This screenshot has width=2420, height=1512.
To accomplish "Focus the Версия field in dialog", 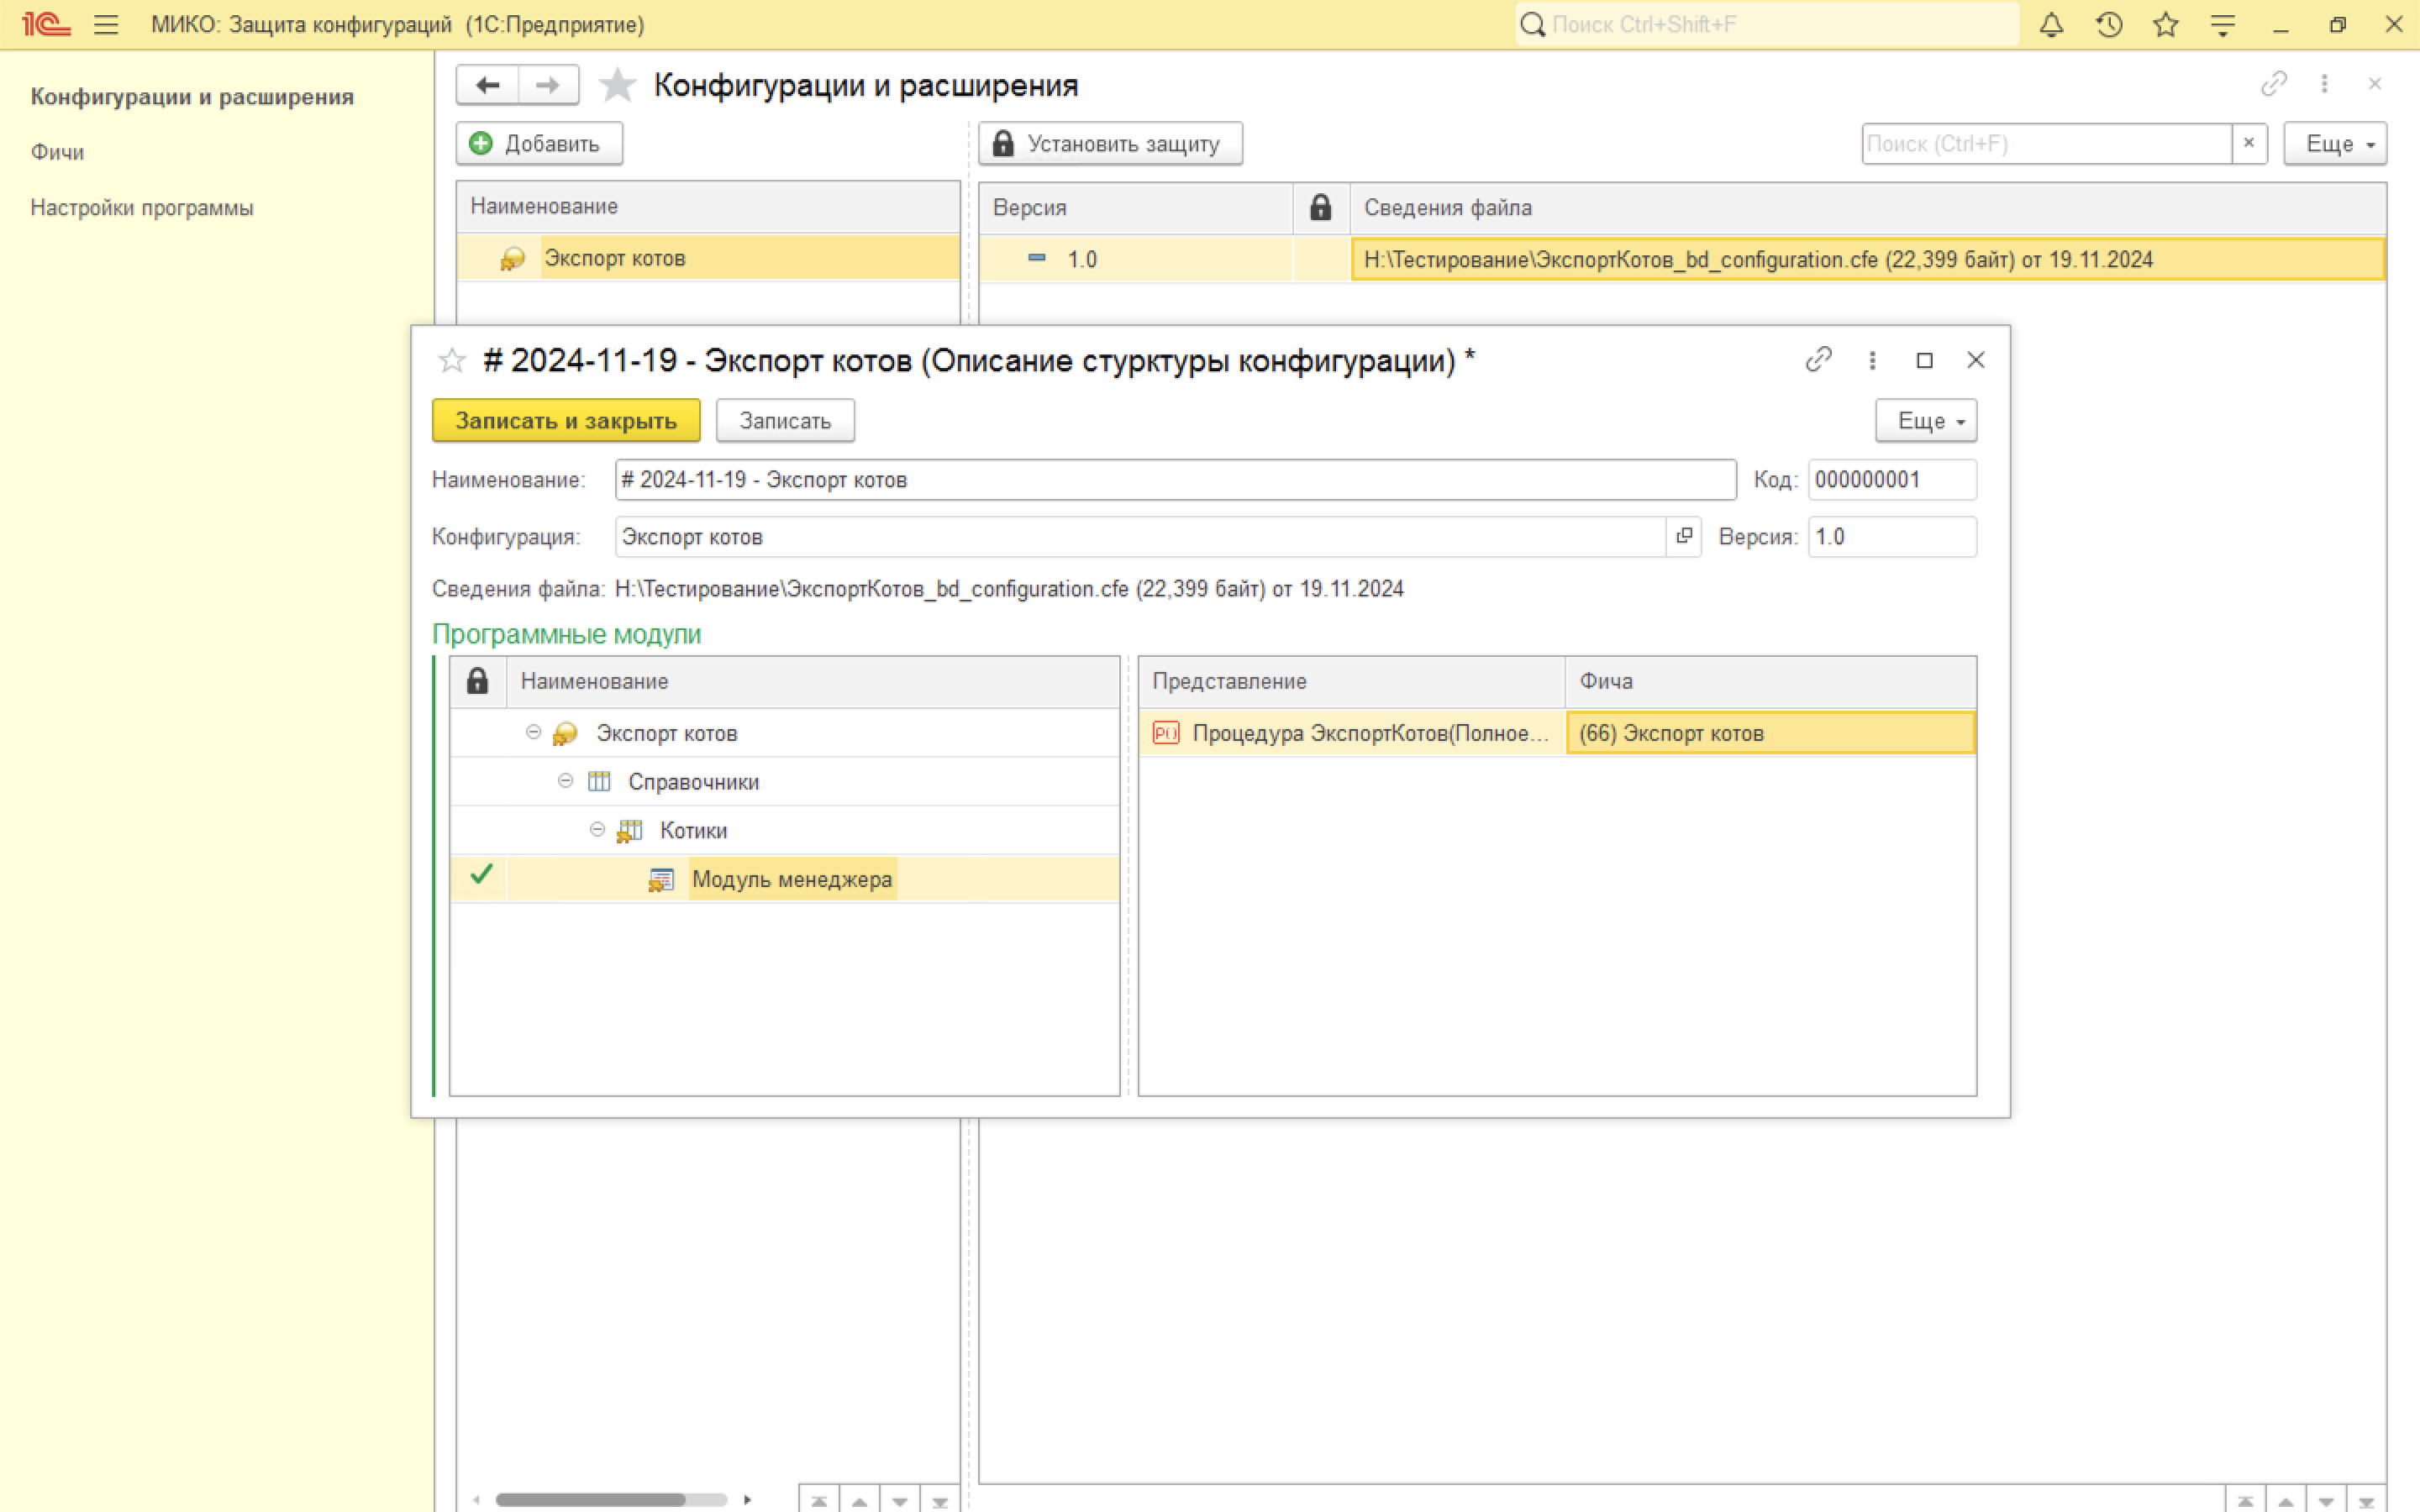I will (x=1892, y=536).
